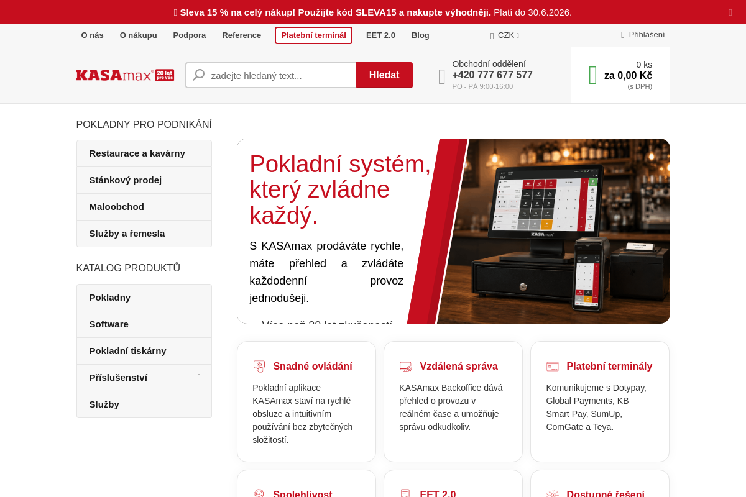Open the O nákupu menu item
The height and width of the screenshot is (497, 746).
pos(139,35)
